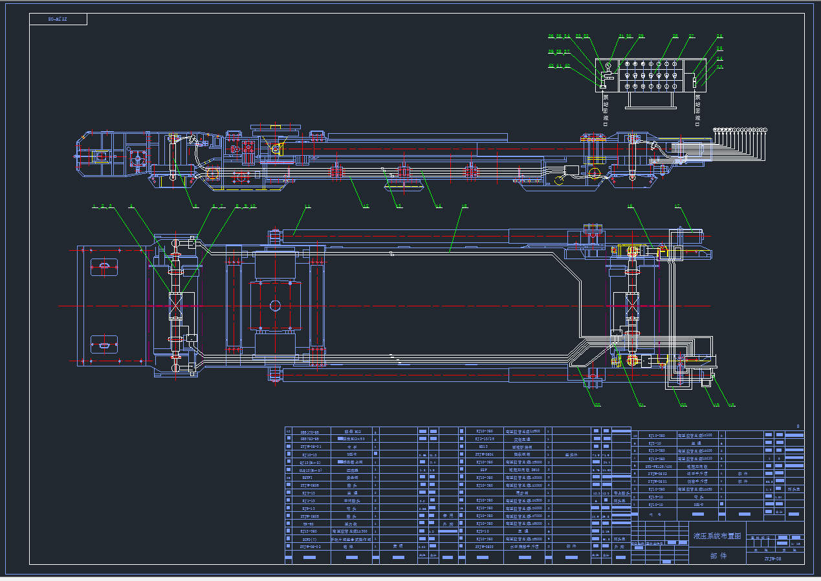Select balloon number 27 above the valve cabinet

pyautogui.click(x=691, y=36)
